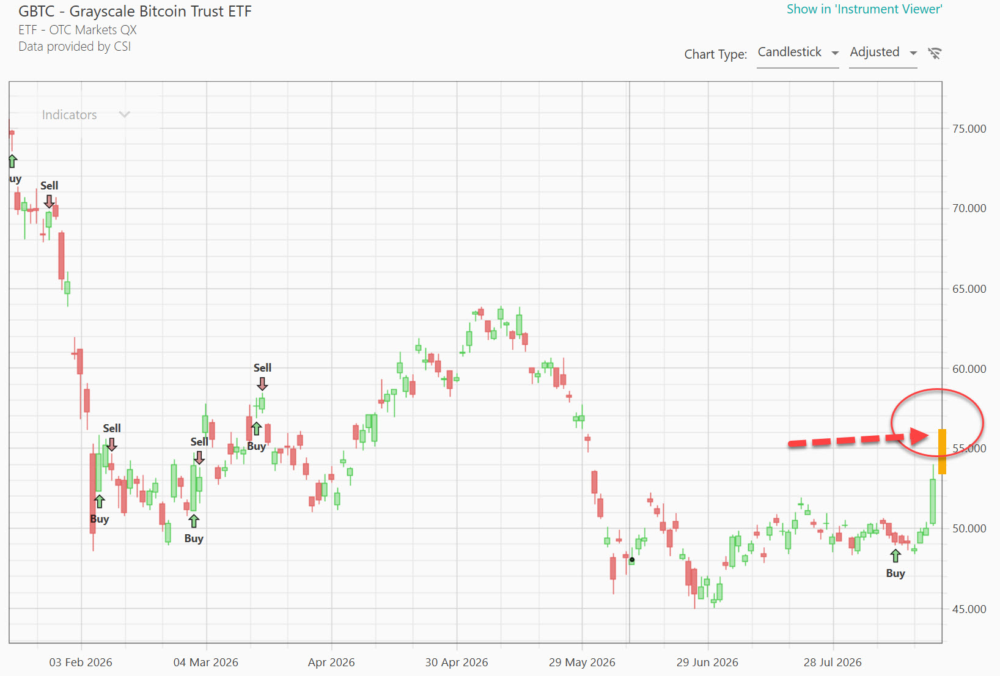
Task: Open the Candlestick chart type dropdown
Action: 798,53
